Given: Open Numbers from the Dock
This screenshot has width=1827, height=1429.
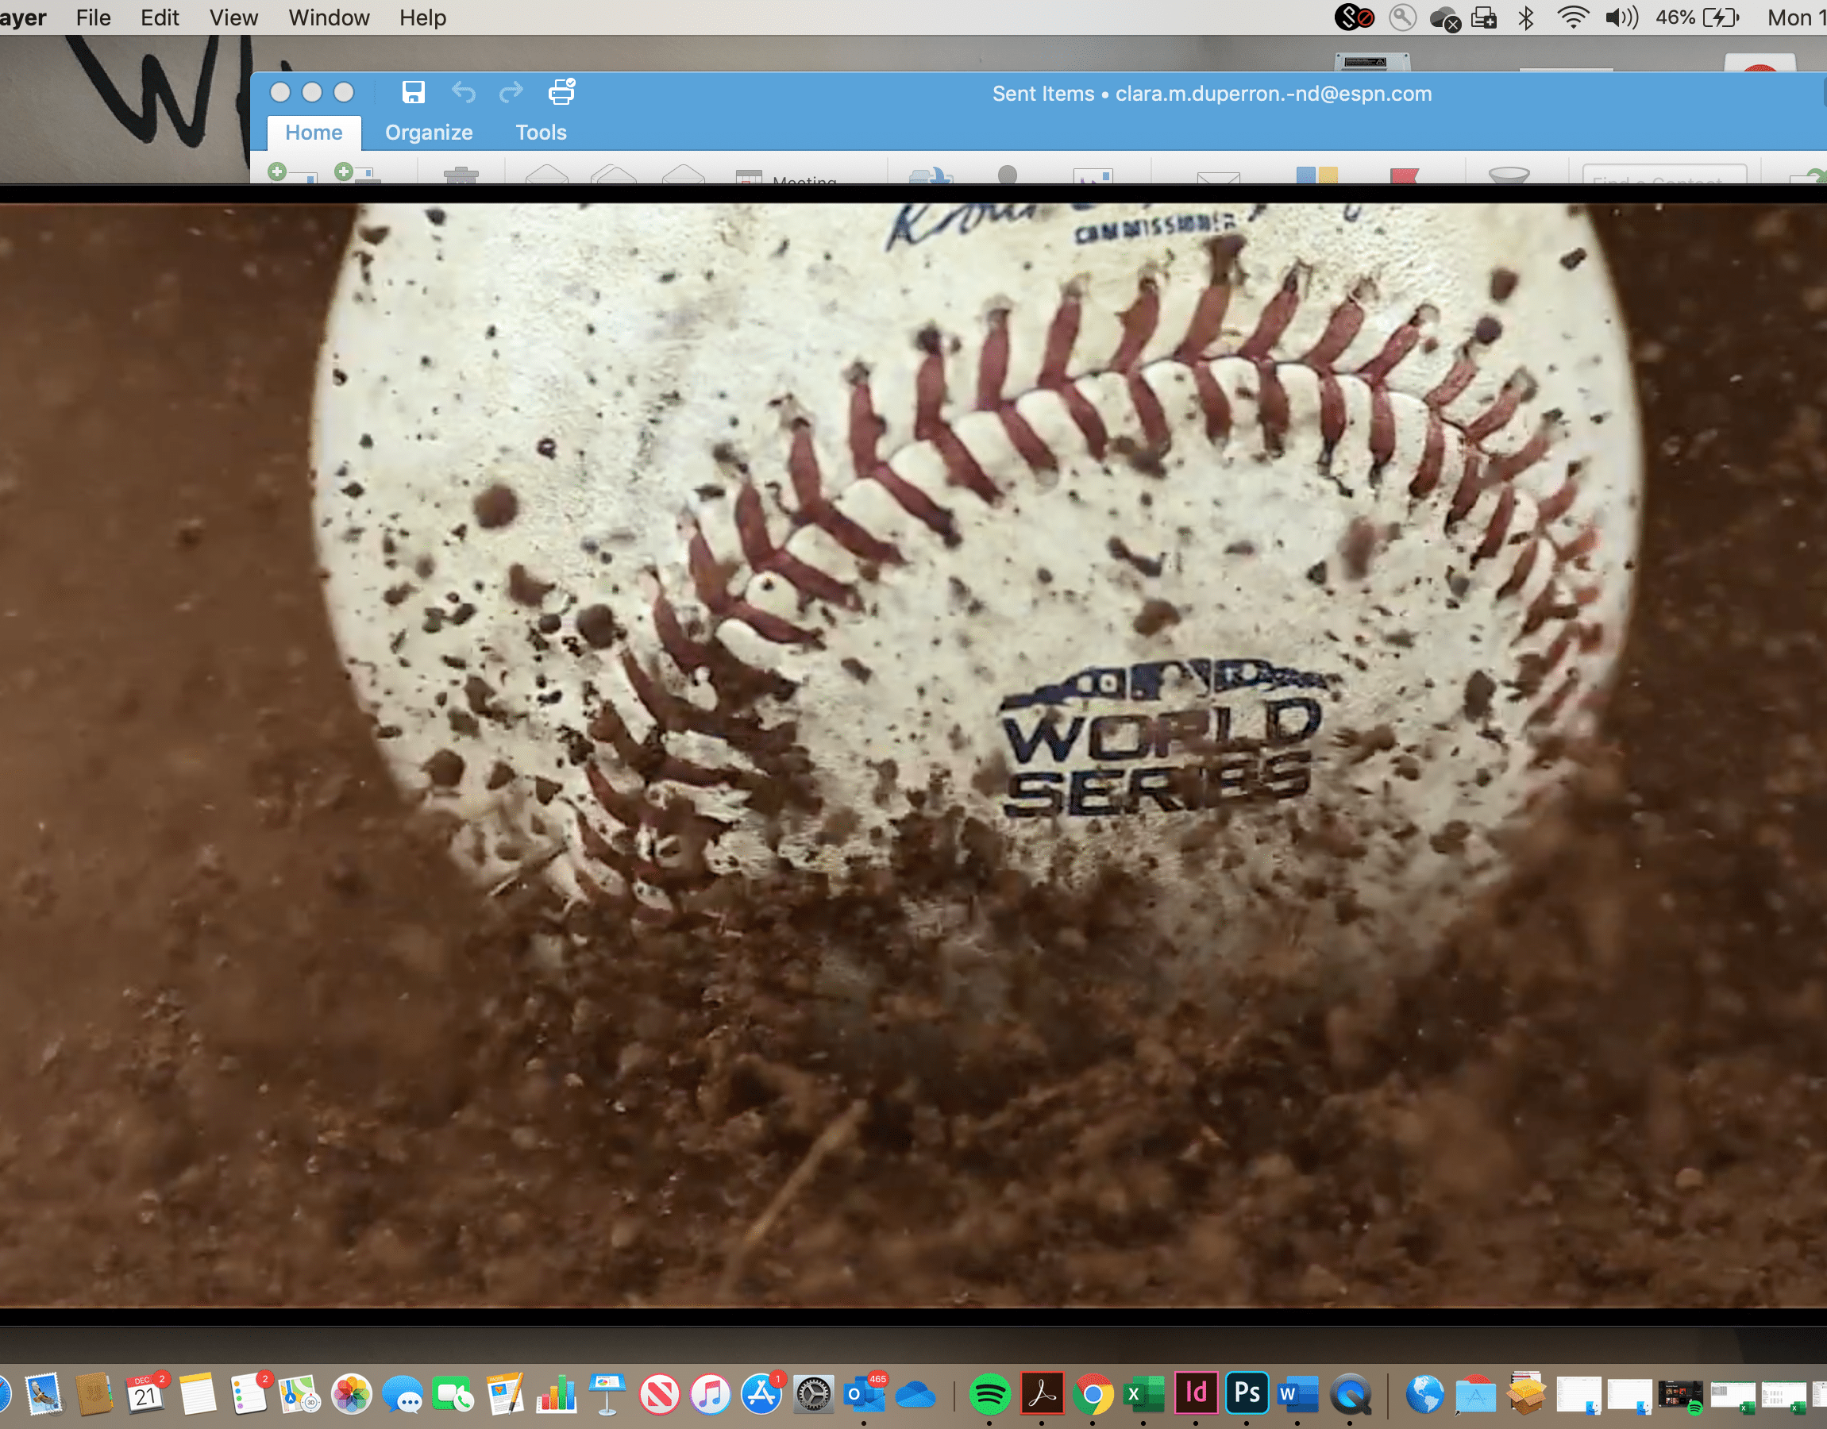Looking at the screenshot, I should (557, 1395).
